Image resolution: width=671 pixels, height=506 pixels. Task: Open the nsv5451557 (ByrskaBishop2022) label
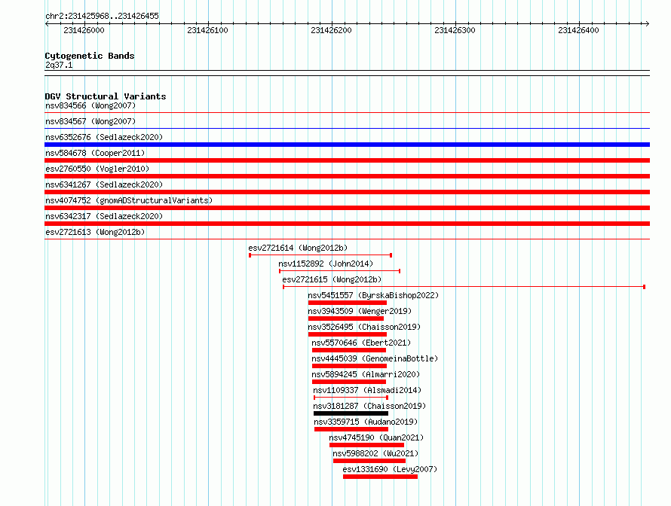pos(373,295)
